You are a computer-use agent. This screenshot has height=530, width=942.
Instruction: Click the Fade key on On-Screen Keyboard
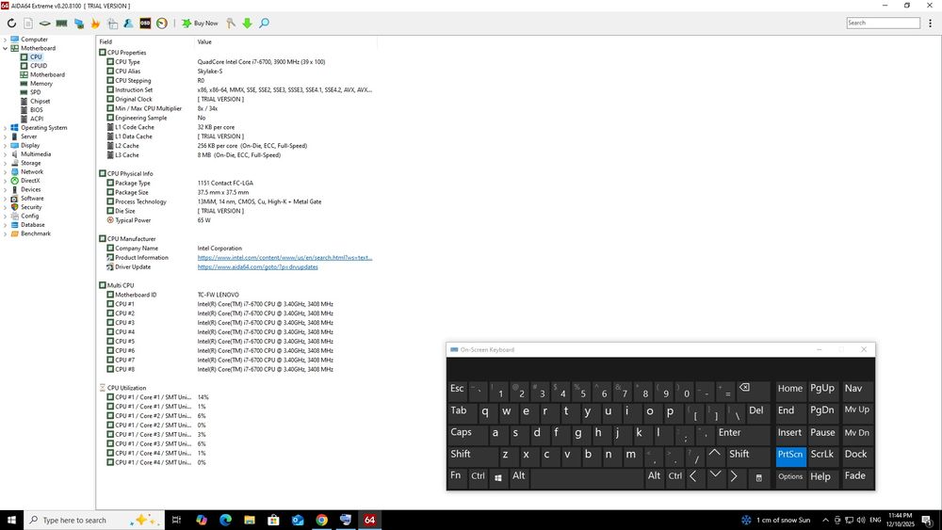coord(856,476)
